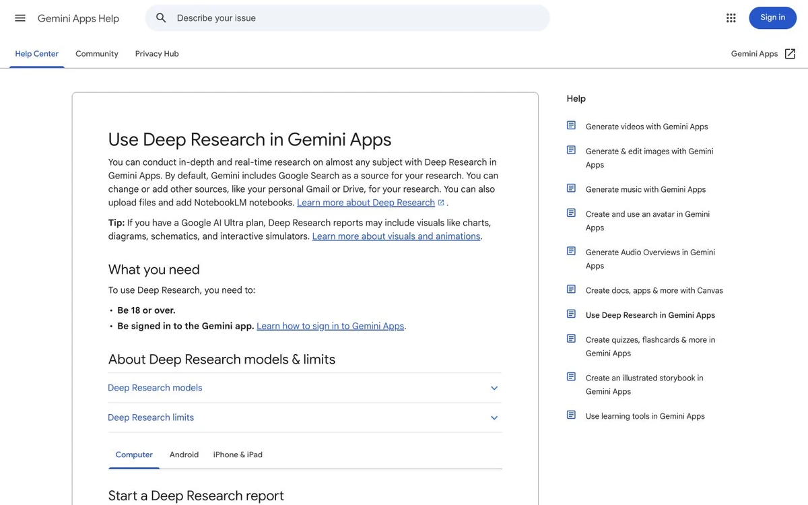Click article icon beside Generate Audio Overviews

[571, 251]
